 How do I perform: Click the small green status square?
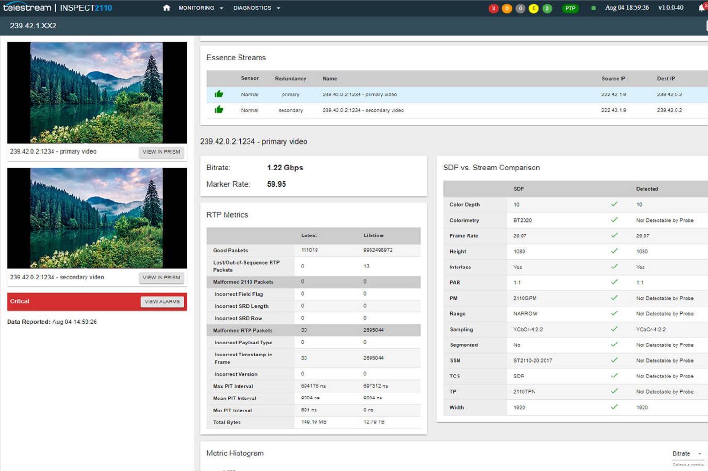coord(594,8)
